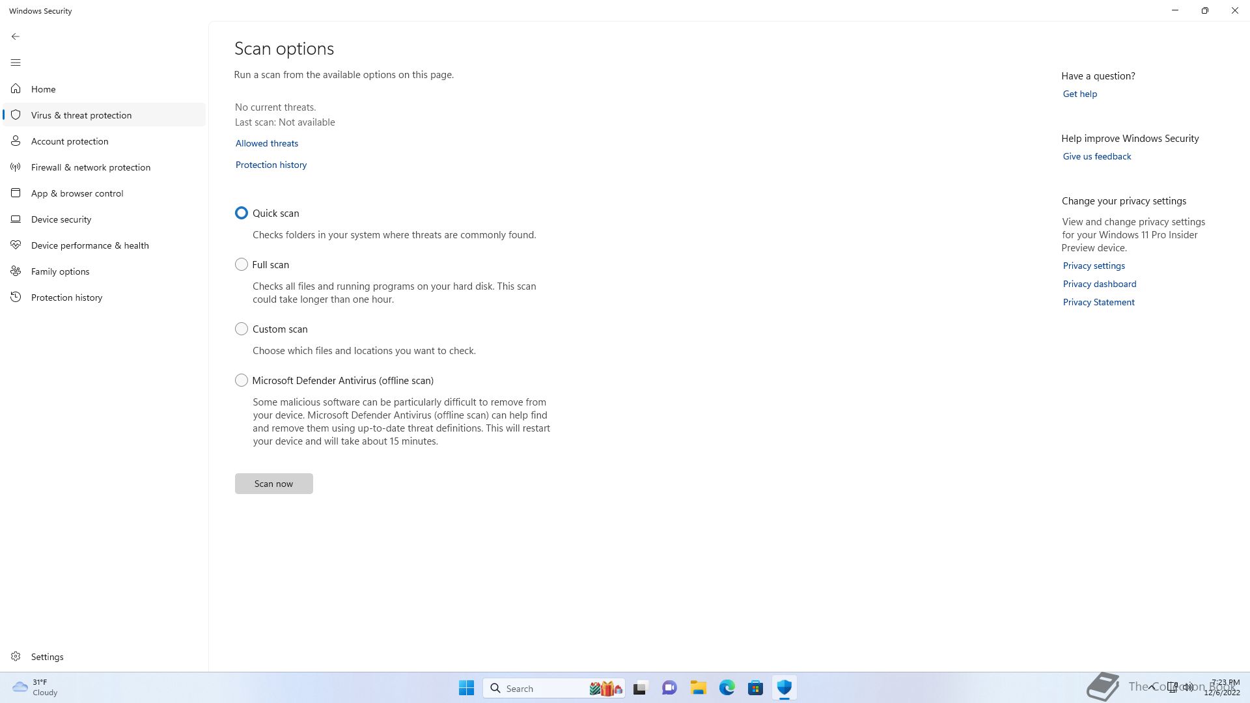Open the Windows Start menu

point(466,688)
